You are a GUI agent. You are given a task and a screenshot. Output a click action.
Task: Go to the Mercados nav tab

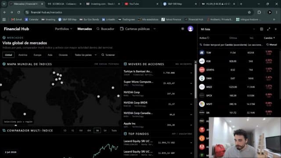[85, 29]
